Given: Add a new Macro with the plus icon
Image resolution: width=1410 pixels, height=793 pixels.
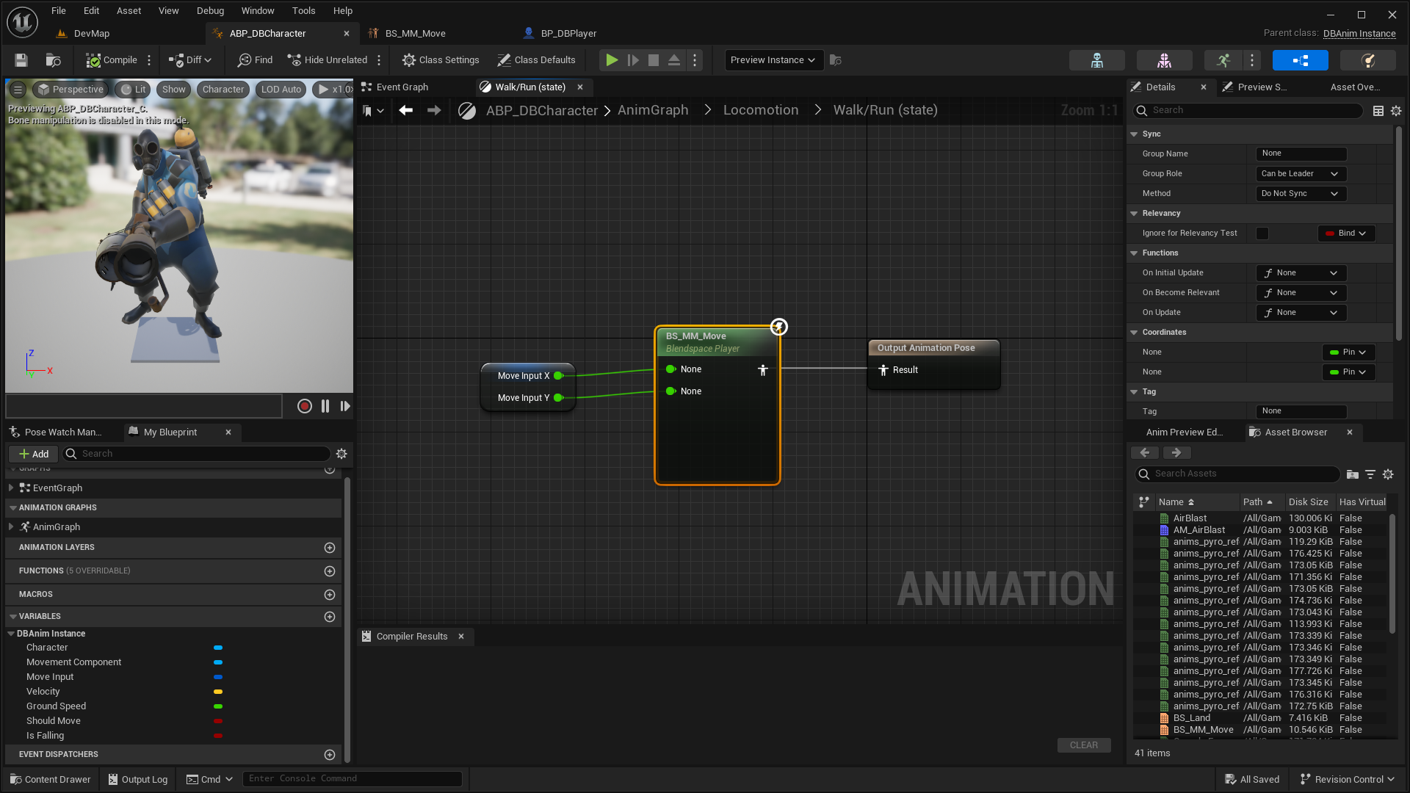Looking at the screenshot, I should coord(330,595).
